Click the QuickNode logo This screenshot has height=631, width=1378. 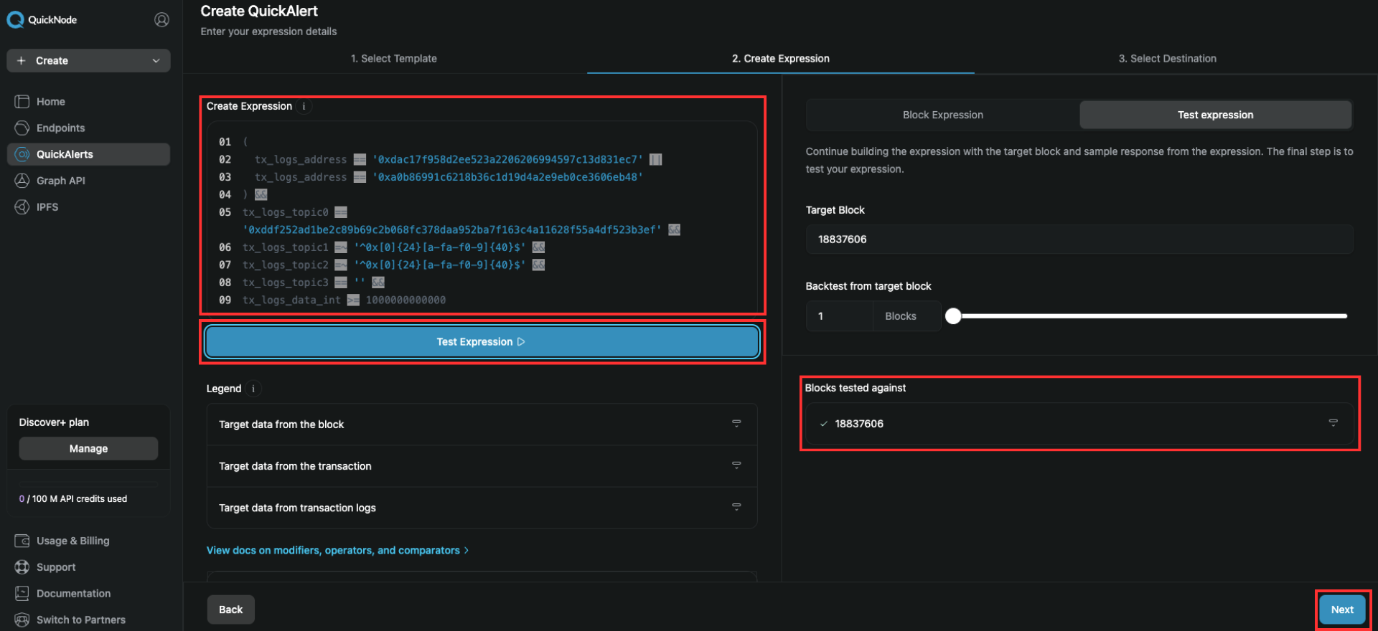click(x=42, y=19)
